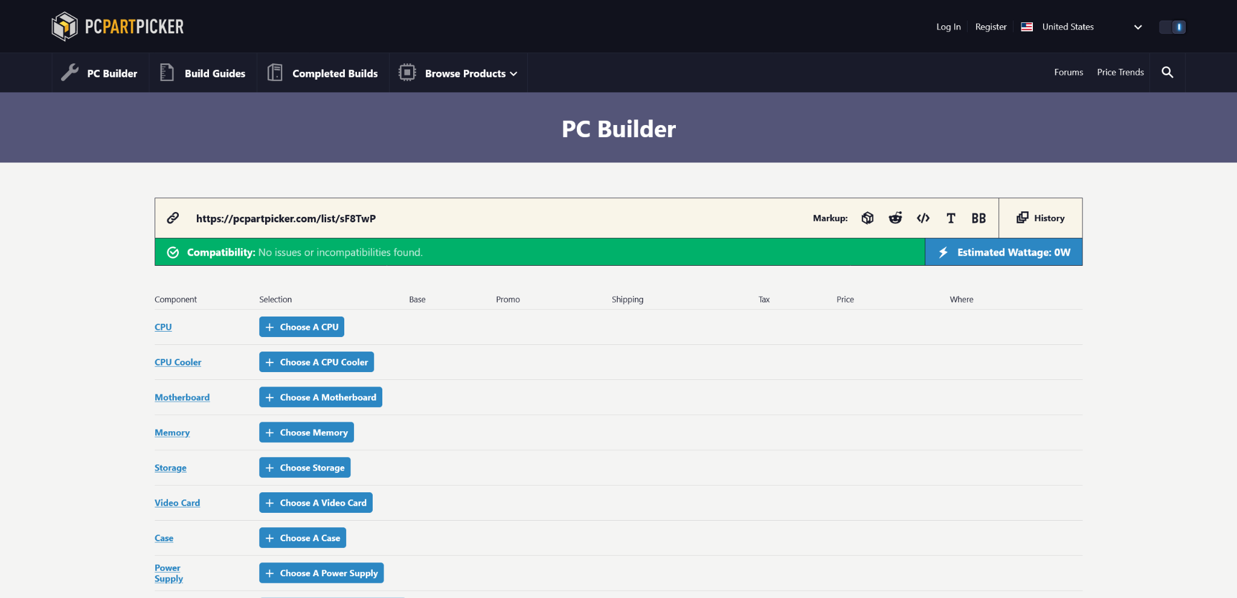Open the CPU Cooler component link
The width and height of the screenshot is (1237, 598).
(x=178, y=362)
